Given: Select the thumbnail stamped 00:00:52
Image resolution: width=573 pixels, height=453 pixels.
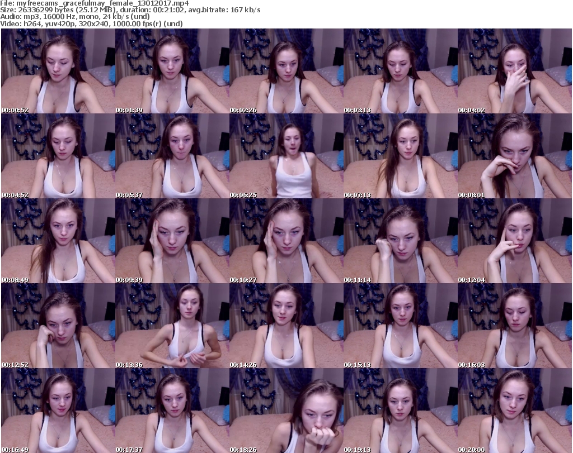Looking at the screenshot, I should point(58,71).
